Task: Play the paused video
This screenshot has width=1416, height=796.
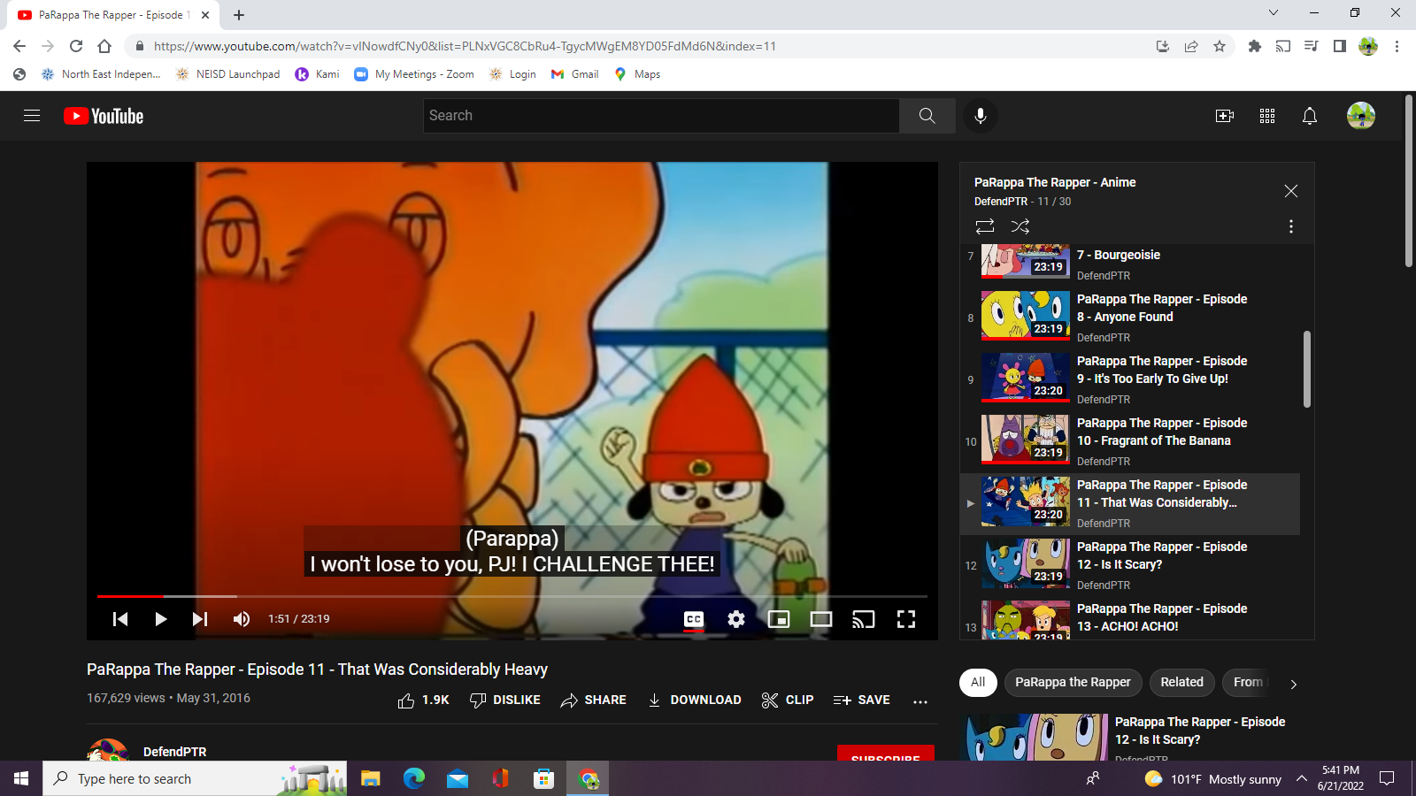Action: (160, 619)
